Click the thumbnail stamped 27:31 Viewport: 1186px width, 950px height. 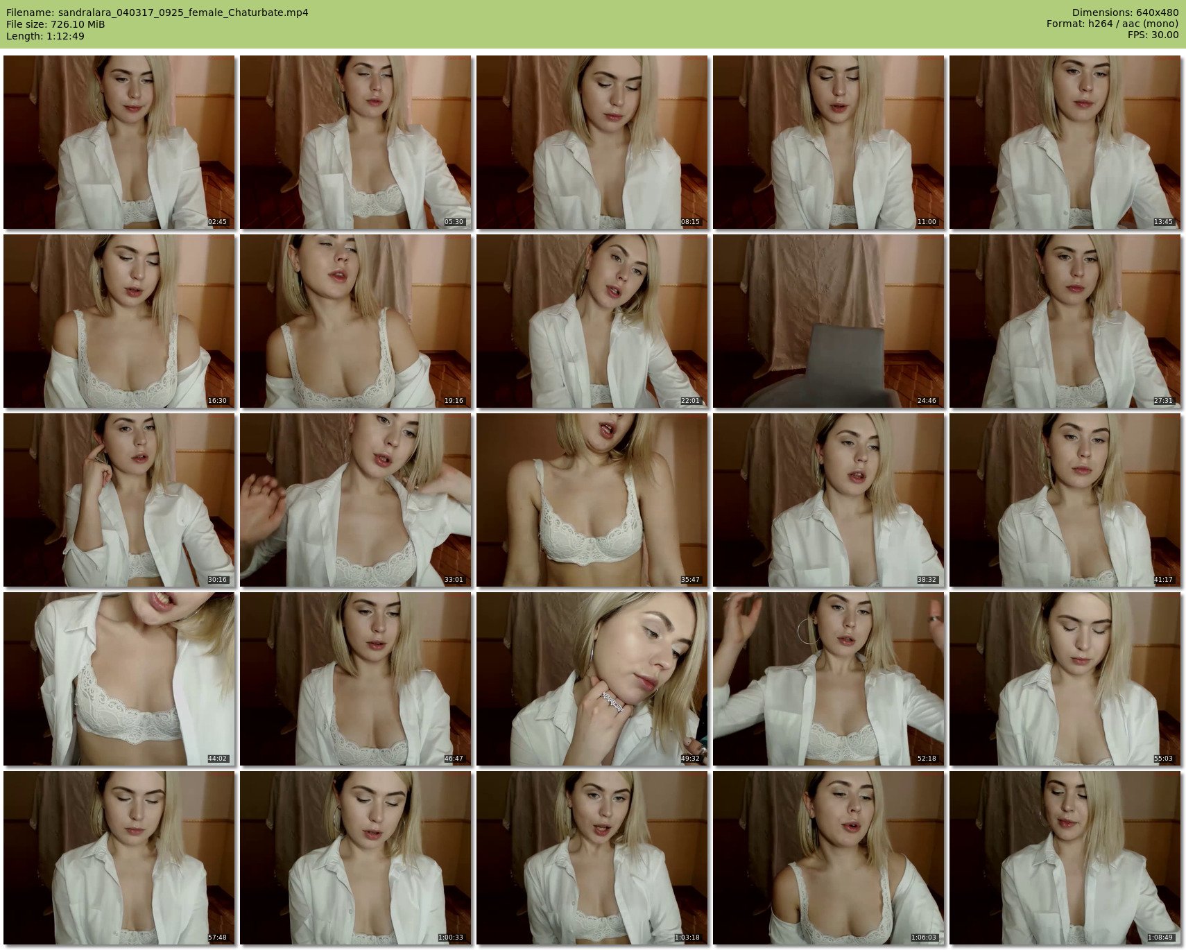point(1065,321)
